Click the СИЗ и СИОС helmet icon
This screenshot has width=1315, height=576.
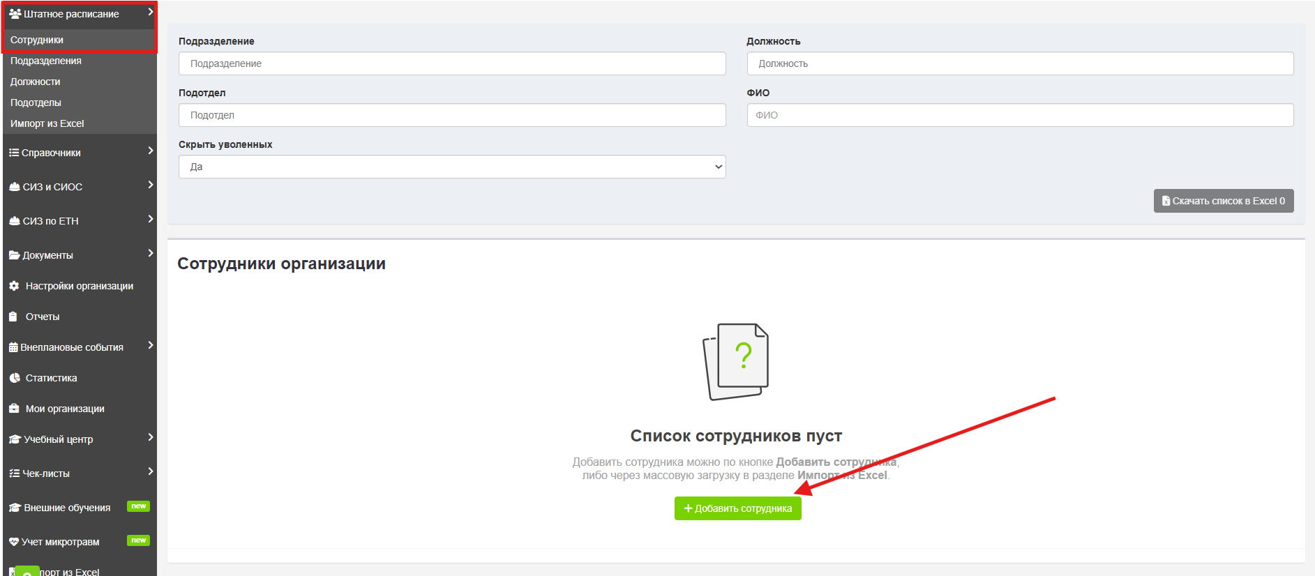[x=15, y=187]
